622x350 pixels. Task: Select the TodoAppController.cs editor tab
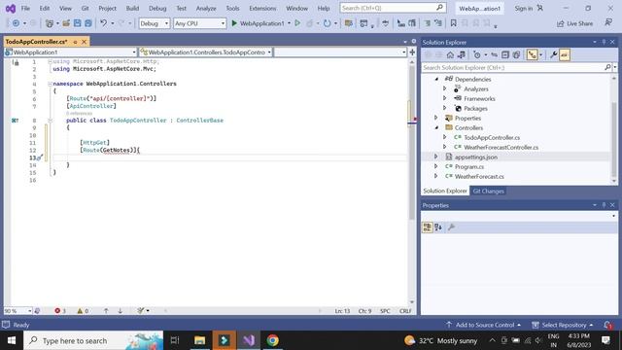37,41
